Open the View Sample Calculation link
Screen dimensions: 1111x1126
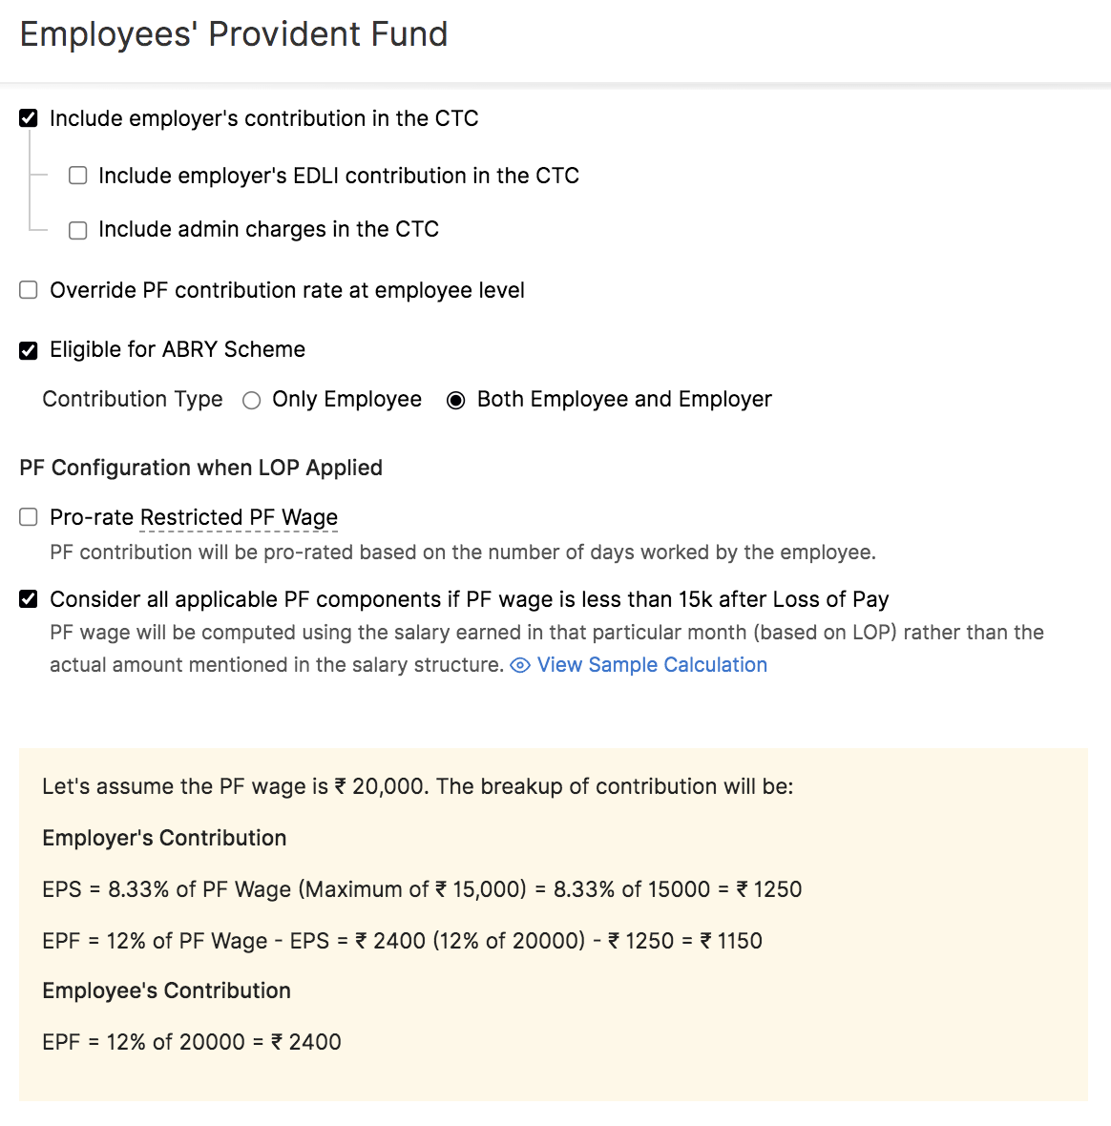652,665
